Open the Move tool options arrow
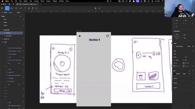 point(9,8)
